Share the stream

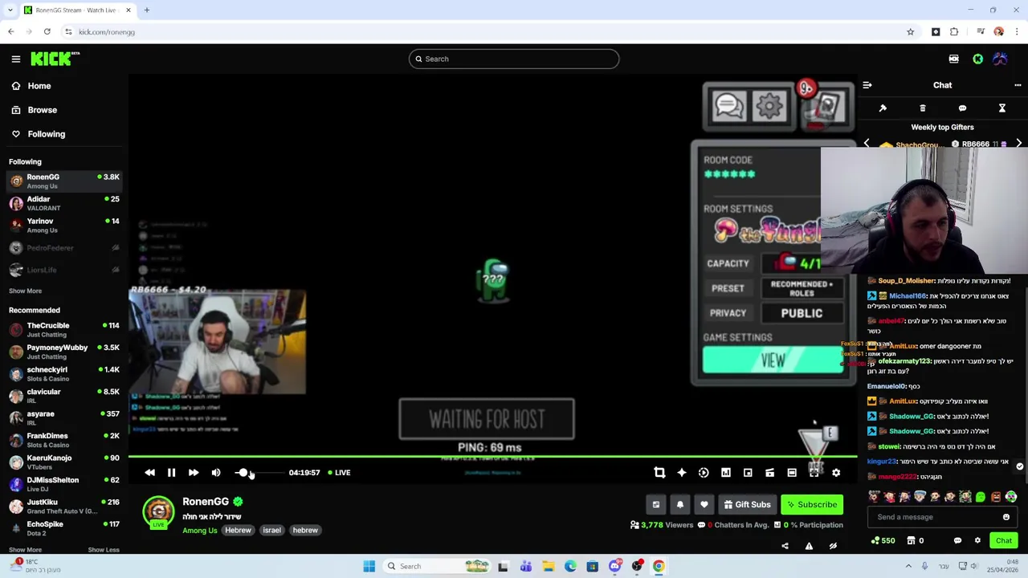click(785, 546)
